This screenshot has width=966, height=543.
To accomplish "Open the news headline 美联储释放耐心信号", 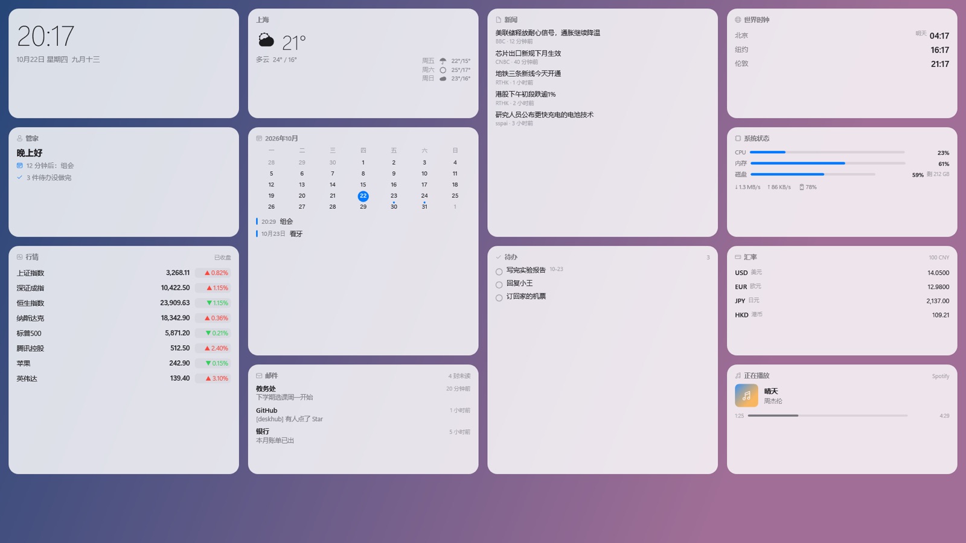I will click(x=548, y=33).
